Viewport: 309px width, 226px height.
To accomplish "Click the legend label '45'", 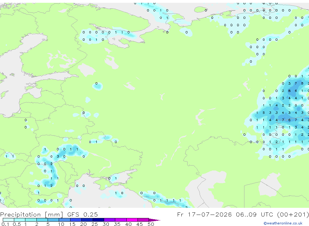I will click(140, 224).
